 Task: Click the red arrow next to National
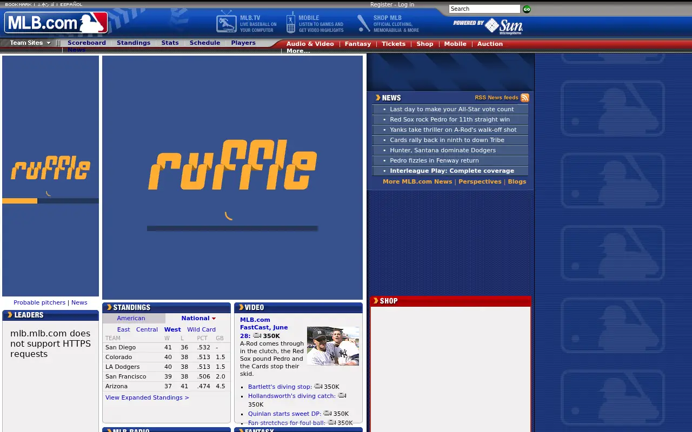[214, 319]
